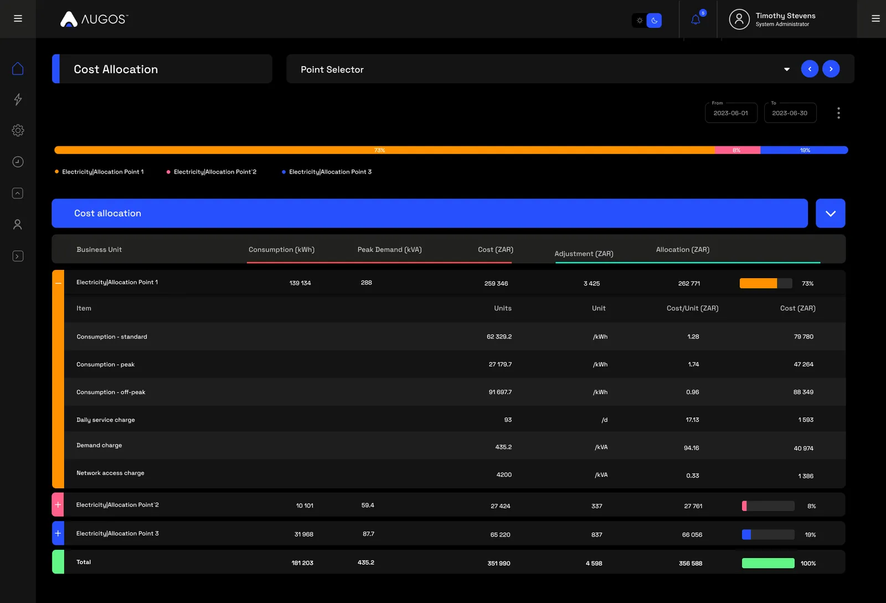The width and height of the screenshot is (886, 603).
Task: Open the left hamburger menu
Action: (x=18, y=19)
